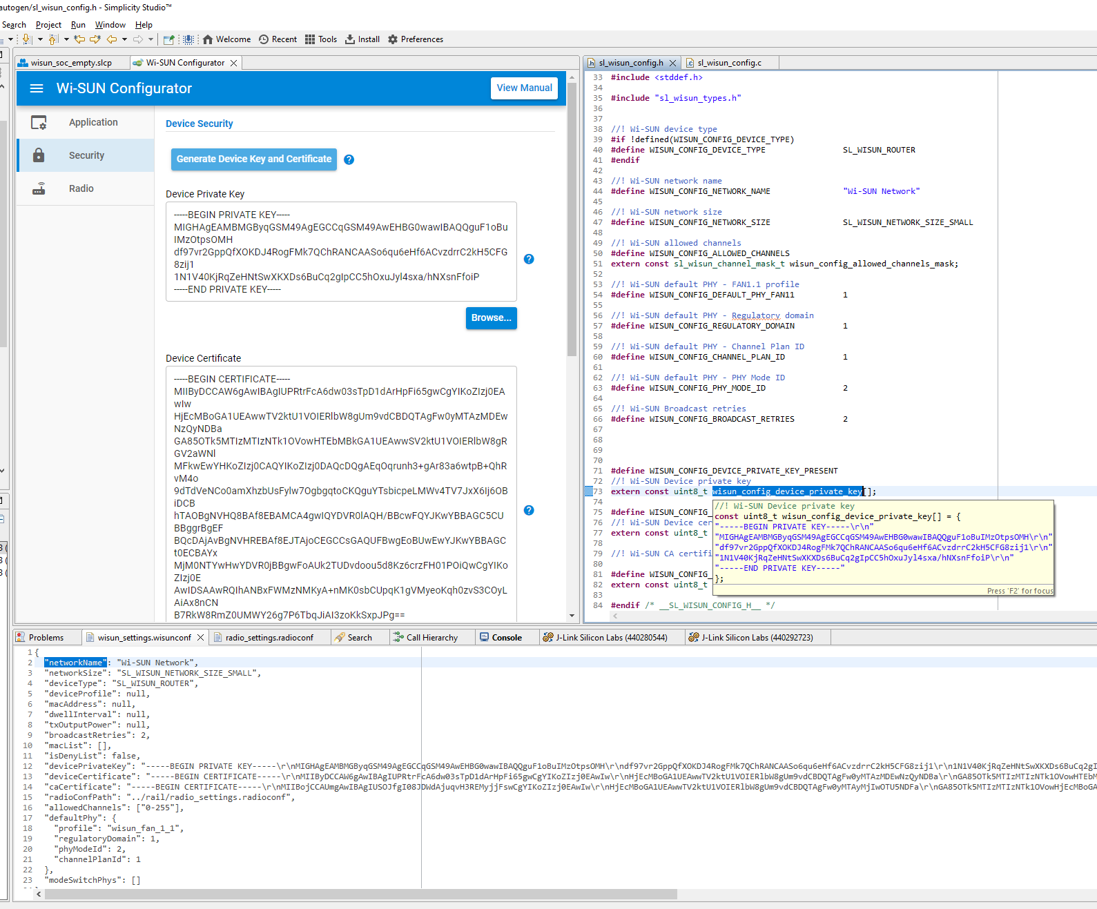This screenshot has height=909, width=1097.
Task: Select the Radio section in the sidebar
Action: pyautogui.click(x=81, y=188)
